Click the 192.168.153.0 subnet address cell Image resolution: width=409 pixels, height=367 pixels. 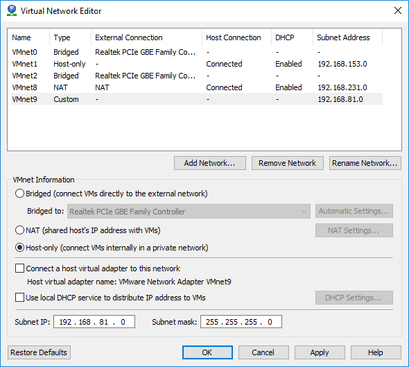coord(342,64)
